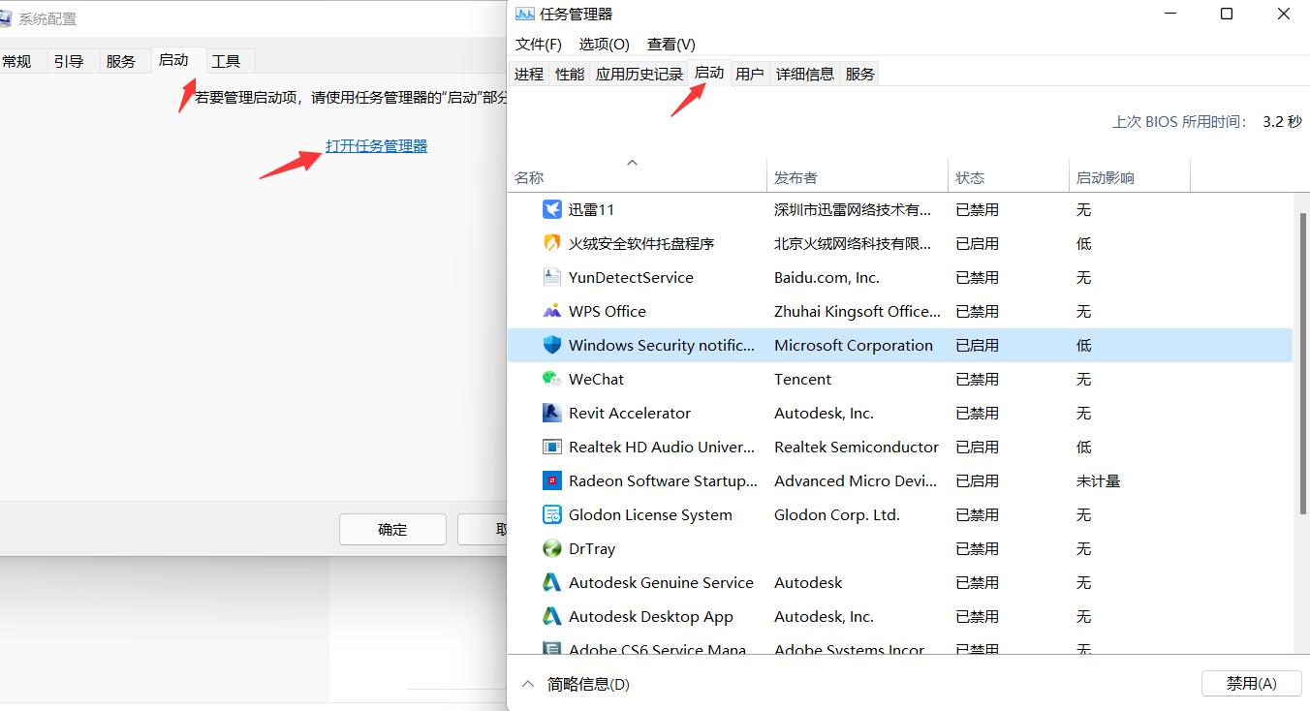Screen dimensions: 1310x711
Task: Sort startup items by 启动影响 column
Action: click(1130, 177)
